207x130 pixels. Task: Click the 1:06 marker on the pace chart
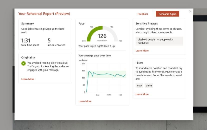click(120, 95)
